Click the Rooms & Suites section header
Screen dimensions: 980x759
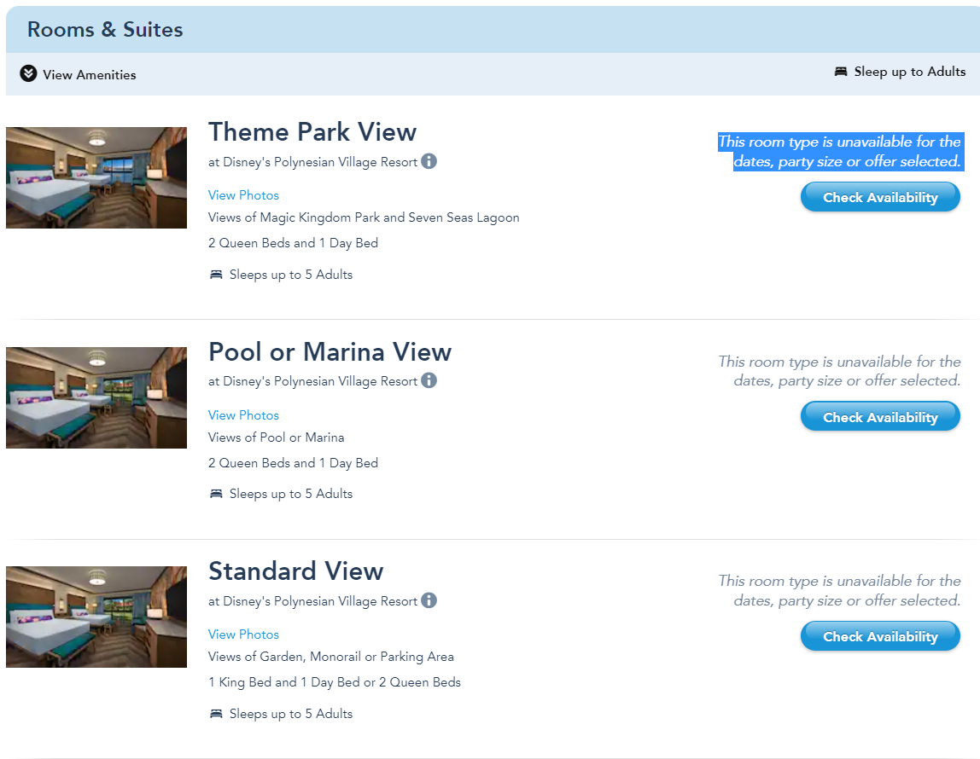(105, 30)
